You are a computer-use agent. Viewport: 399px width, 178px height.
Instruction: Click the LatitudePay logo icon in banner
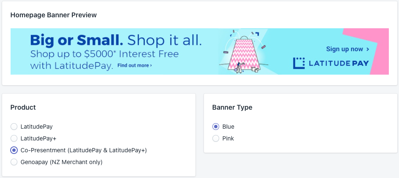pyautogui.click(x=299, y=63)
